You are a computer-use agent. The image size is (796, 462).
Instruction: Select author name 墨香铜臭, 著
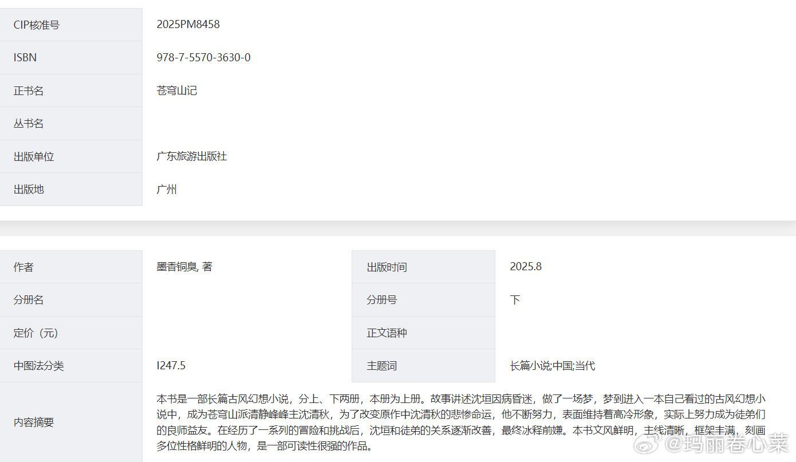184,267
